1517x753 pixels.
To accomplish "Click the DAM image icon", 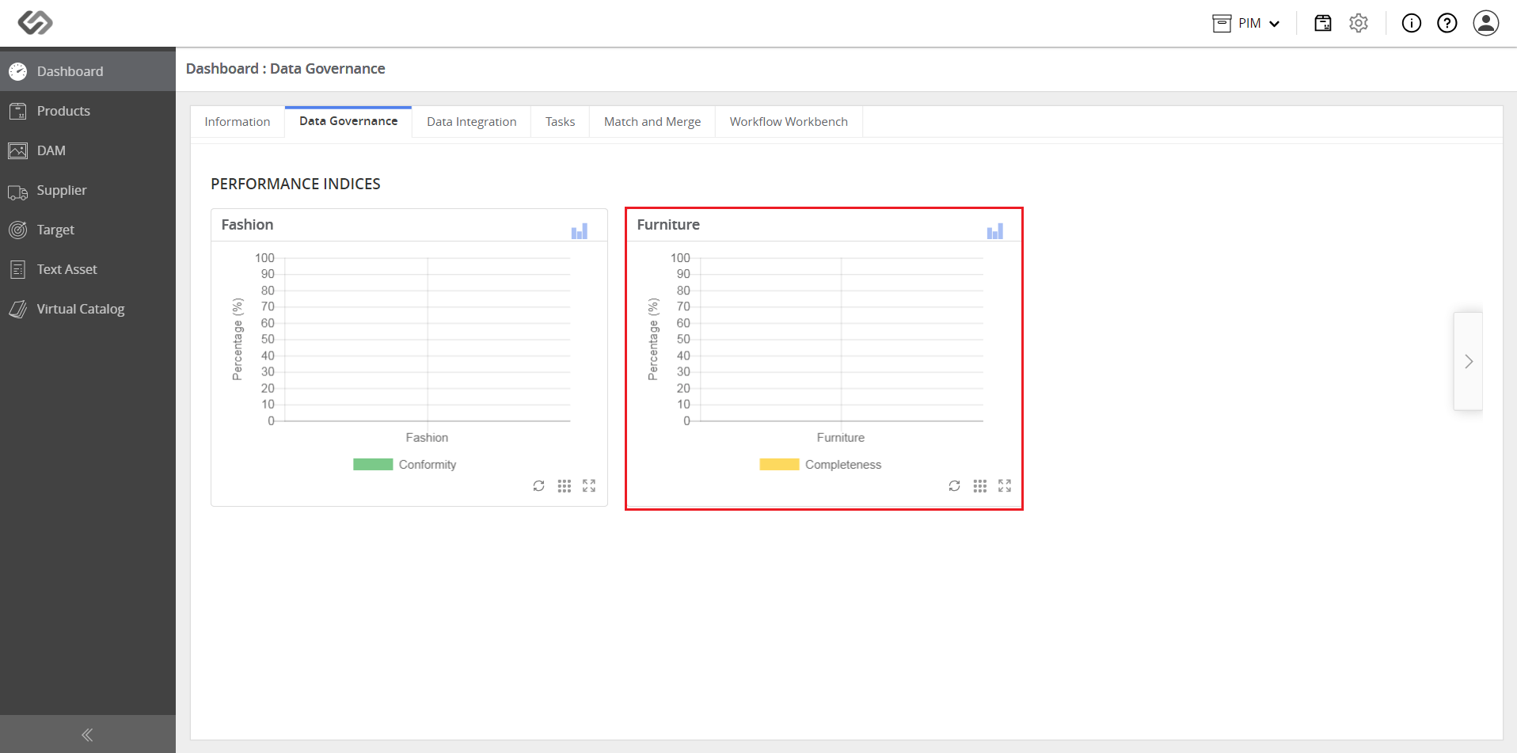I will [18, 150].
